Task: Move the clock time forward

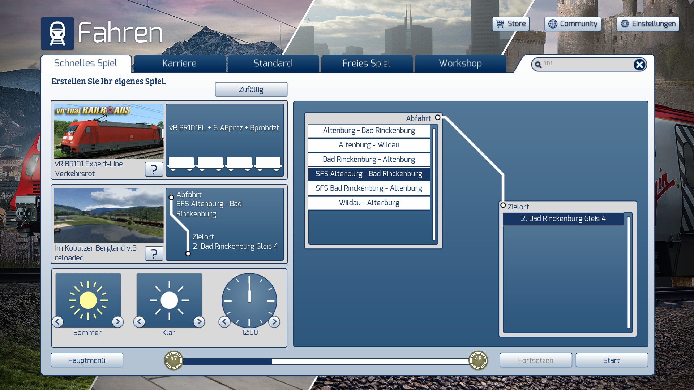Action: tap(274, 321)
